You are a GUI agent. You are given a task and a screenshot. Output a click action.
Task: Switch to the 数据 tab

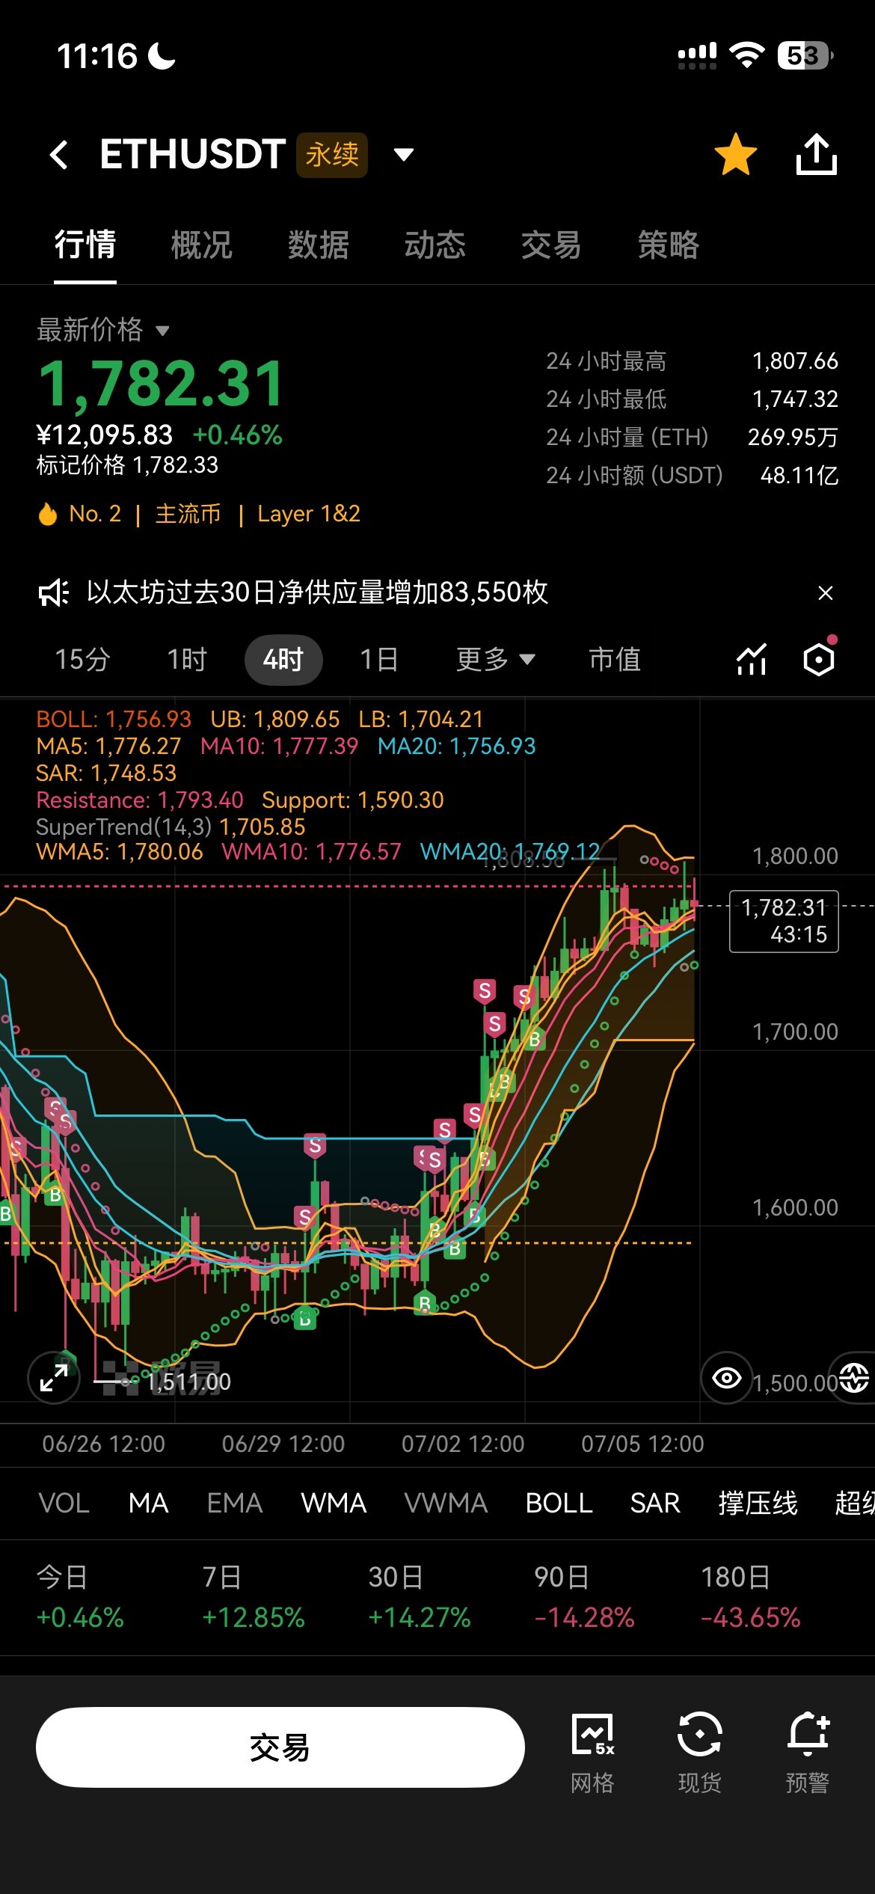(319, 245)
